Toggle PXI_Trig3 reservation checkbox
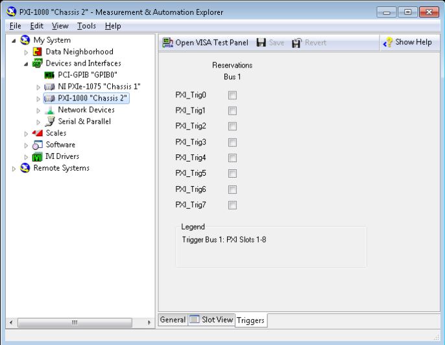The height and width of the screenshot is (345, 445). [x=232, y=142]
